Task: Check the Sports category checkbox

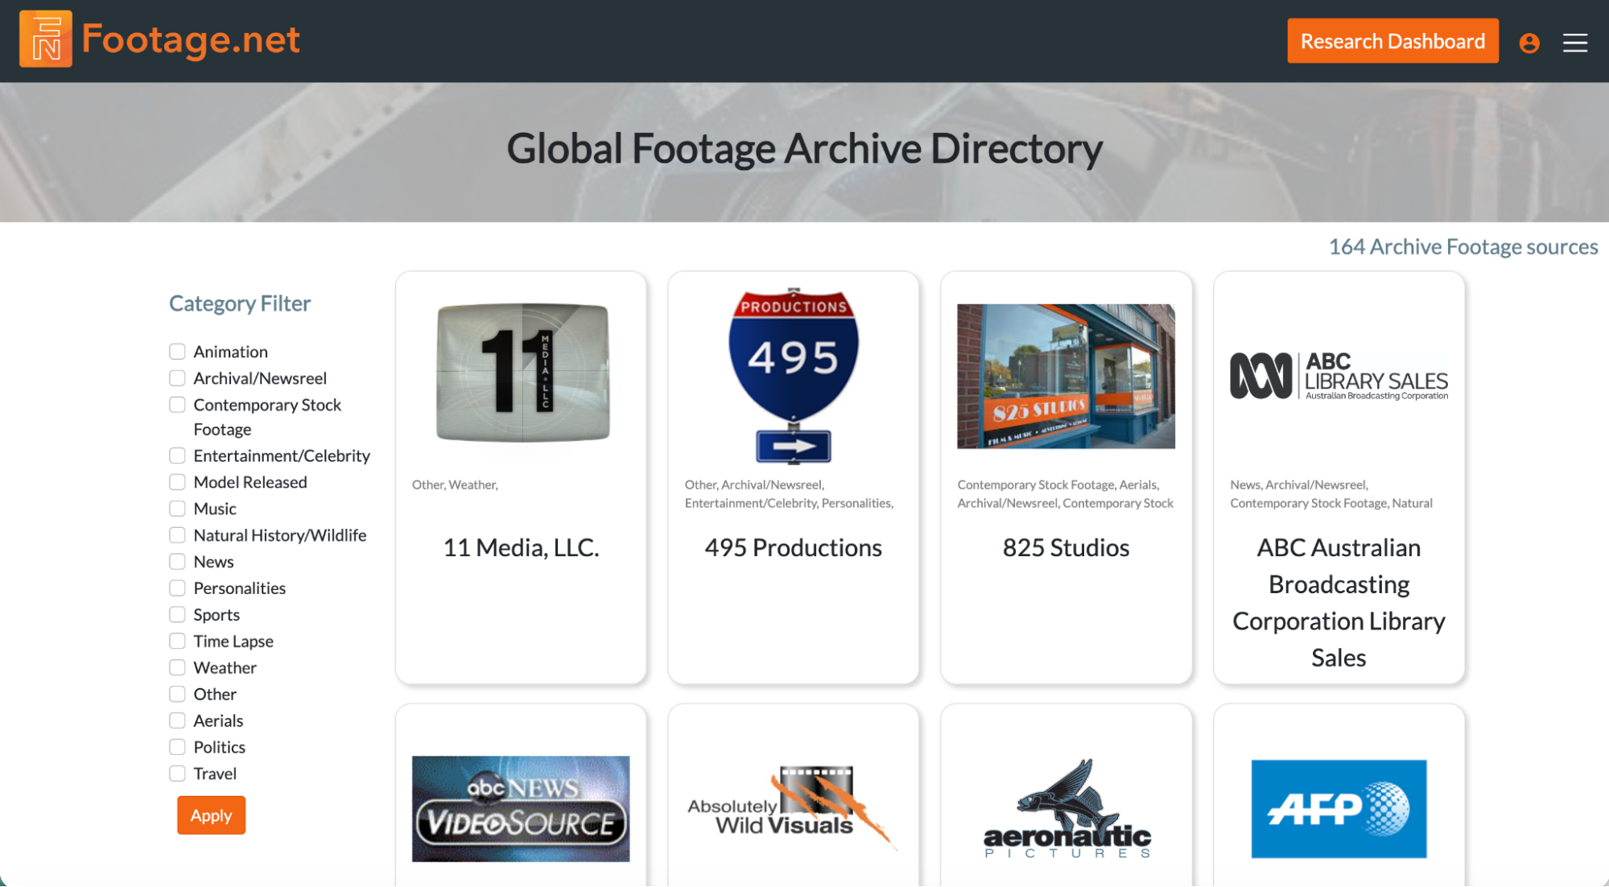Action: click(x=177, y=615)
